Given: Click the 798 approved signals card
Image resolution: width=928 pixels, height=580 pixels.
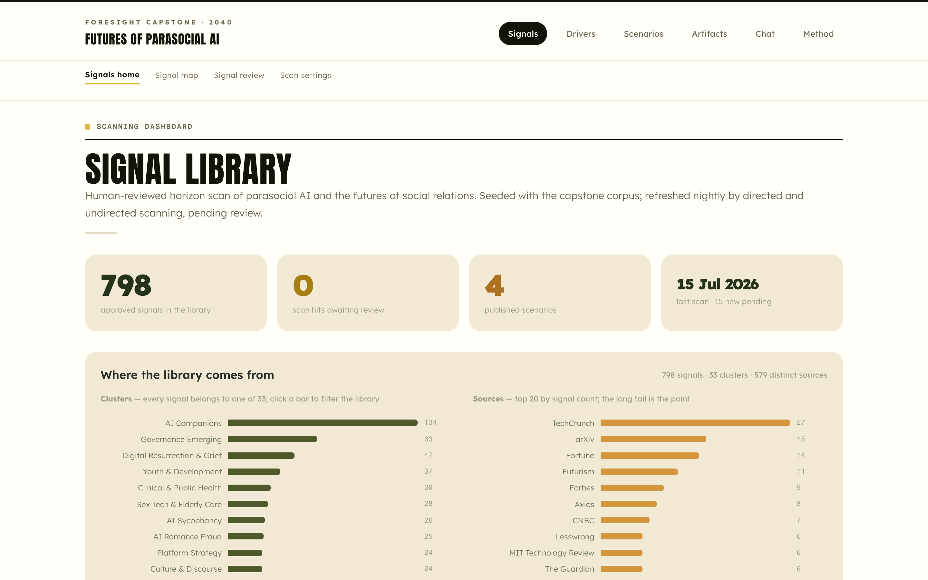Looking at the screenshot, I should 176,293.
